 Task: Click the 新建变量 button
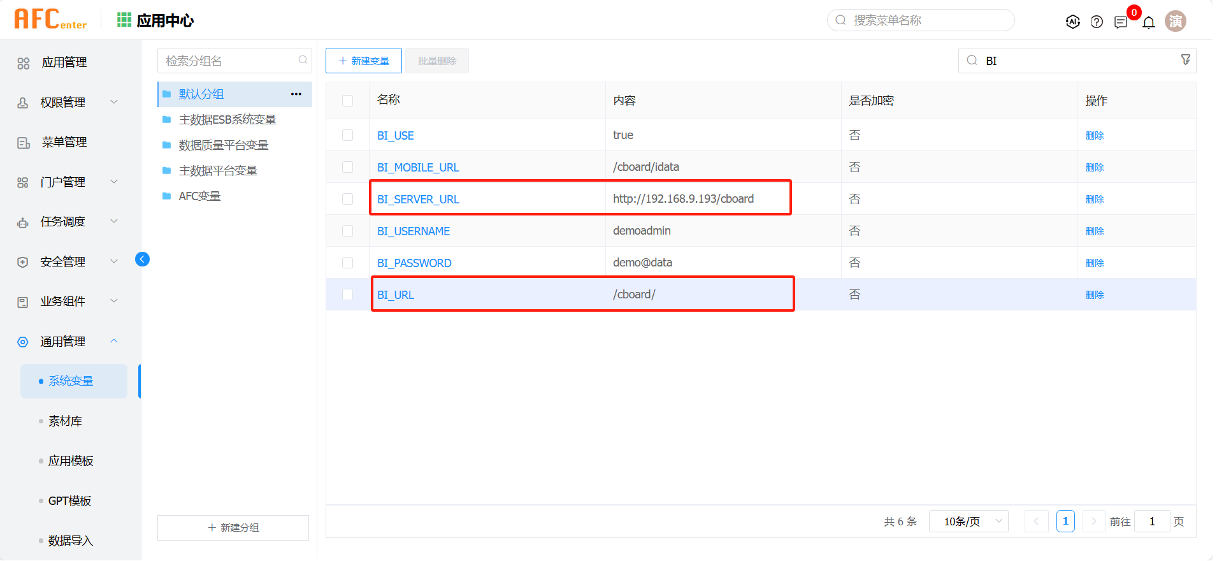pos(364,61)
